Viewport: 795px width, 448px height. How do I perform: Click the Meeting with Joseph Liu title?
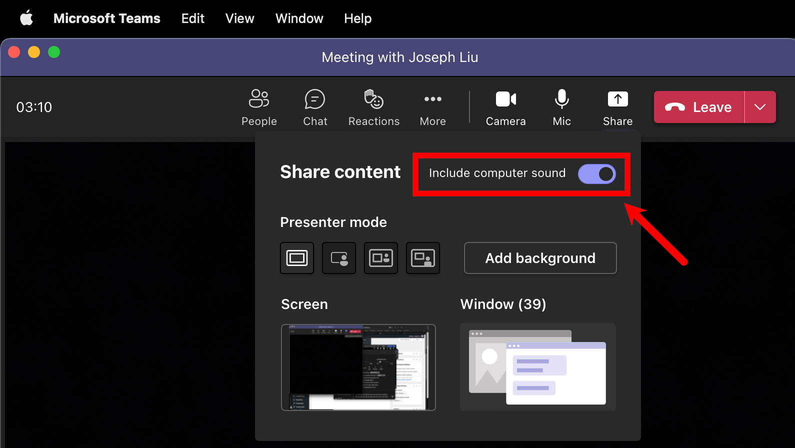[400, 57]
